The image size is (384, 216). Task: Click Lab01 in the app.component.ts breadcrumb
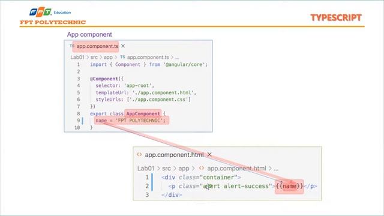click(77, 57)
